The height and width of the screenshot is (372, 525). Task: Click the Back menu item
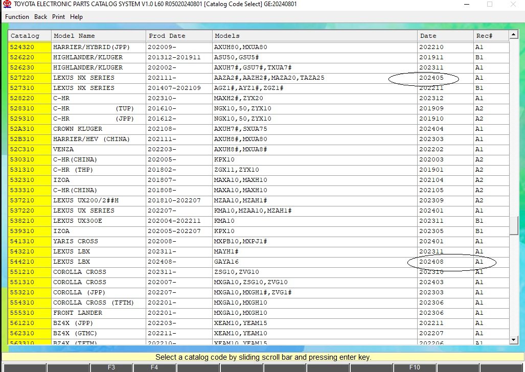point(41,17)
